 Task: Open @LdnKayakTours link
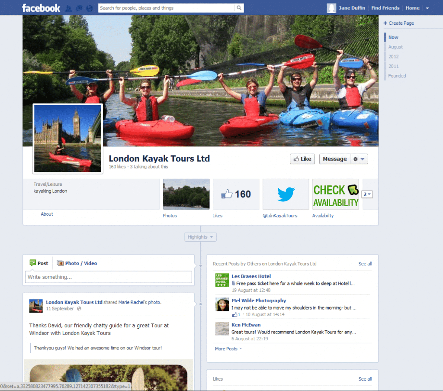pyautogui.click(x=280, y=216)
